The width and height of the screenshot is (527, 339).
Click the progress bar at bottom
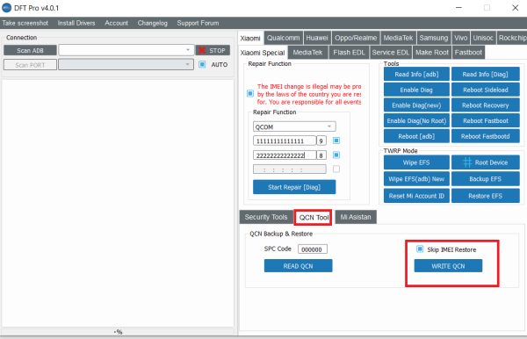tap(118, 332)
